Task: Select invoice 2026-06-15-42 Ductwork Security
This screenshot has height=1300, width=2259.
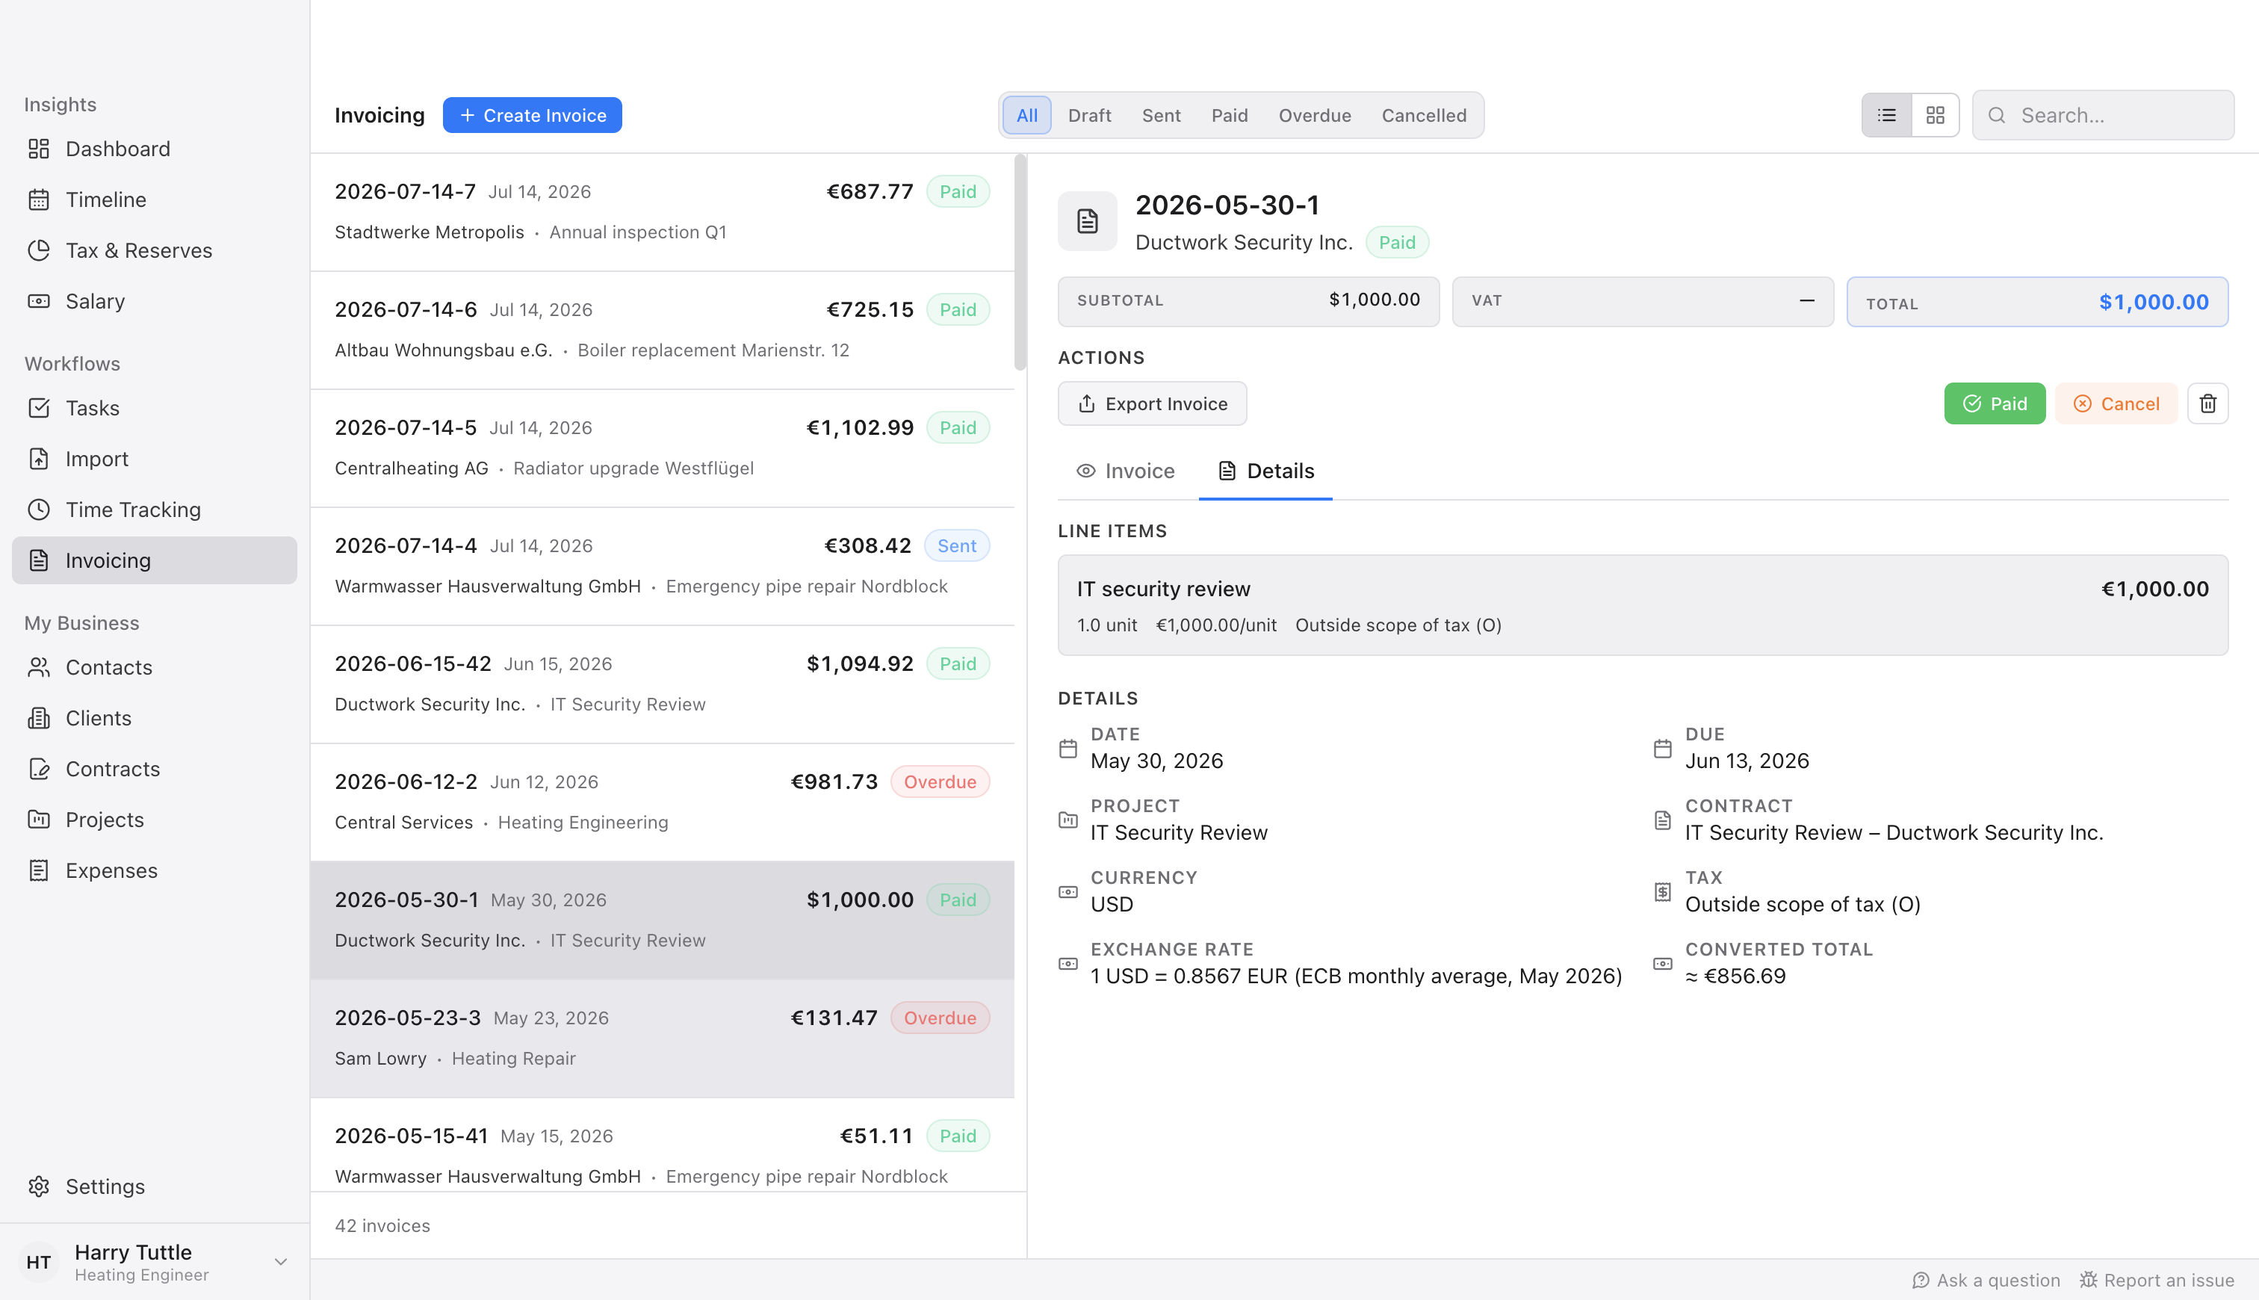Action: tap(663, 684)
